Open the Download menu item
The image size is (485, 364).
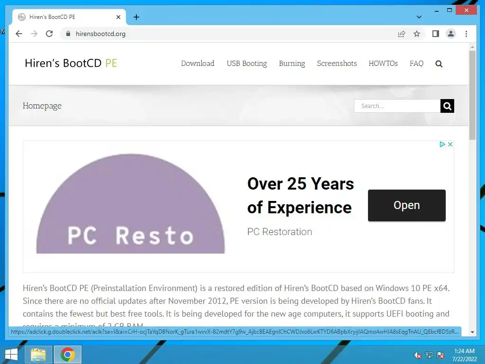pyautogui.click(x=198, y=64)
